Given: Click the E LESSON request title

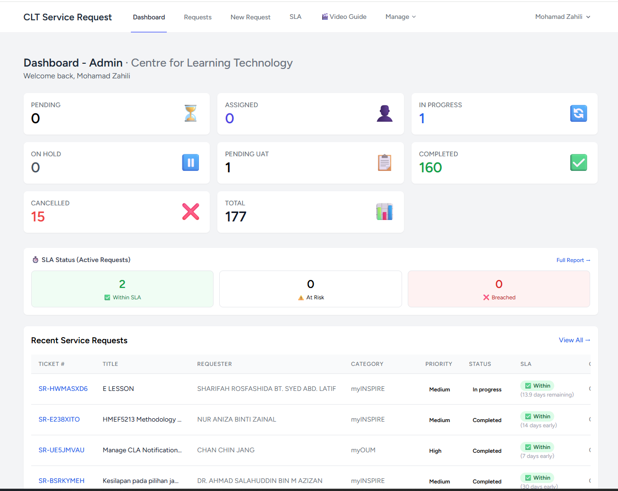Looking at the screenshot, I should pos(118,389).
